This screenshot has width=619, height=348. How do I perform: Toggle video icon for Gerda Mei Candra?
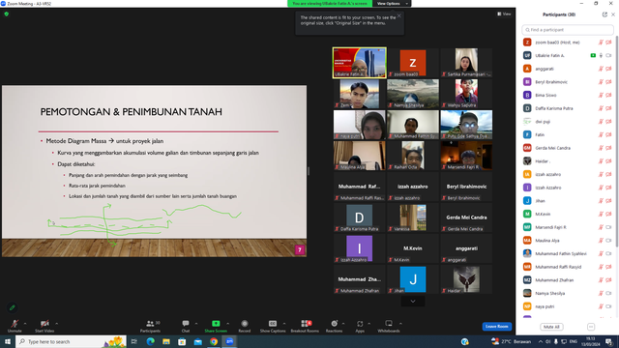[608, 148]
